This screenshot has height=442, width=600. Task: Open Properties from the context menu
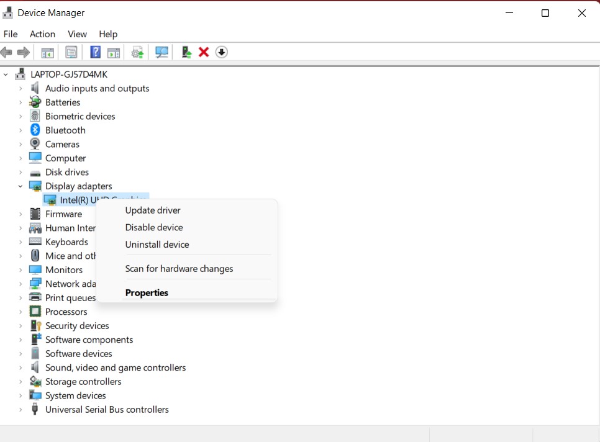[147, 293]
